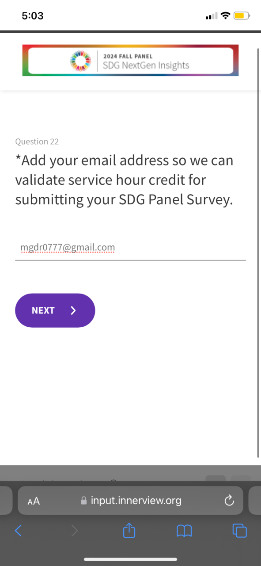Screen dimensions: 261x566
Task: Tap the 5:03 clock in the status bar
Action: pyautogui.click(x=33, y=16)
